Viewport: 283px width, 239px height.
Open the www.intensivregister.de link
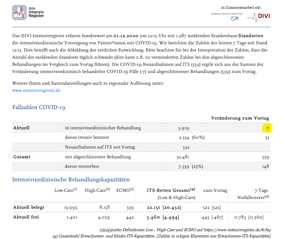coord(36,90)
